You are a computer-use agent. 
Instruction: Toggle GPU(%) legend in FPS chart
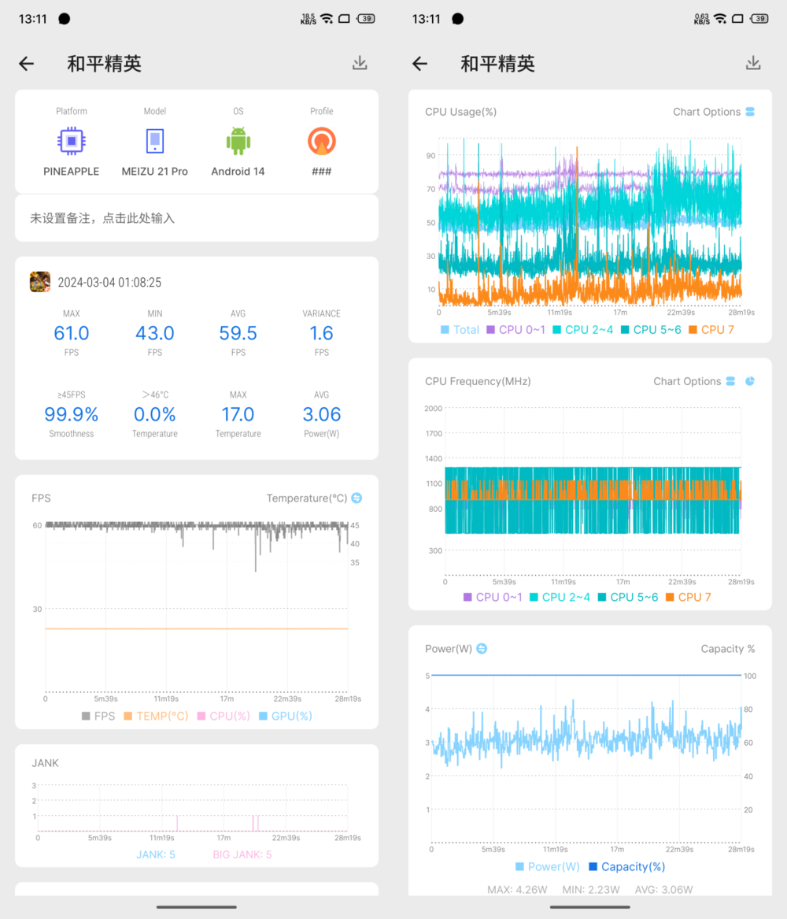[x=285, y=716]
